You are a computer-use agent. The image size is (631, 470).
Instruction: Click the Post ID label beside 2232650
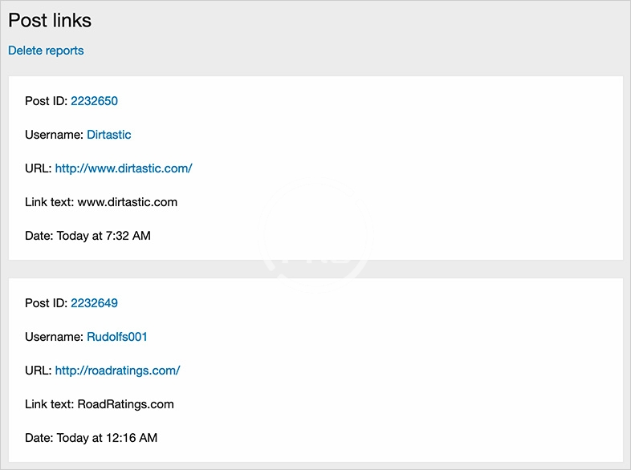point(46,101)
